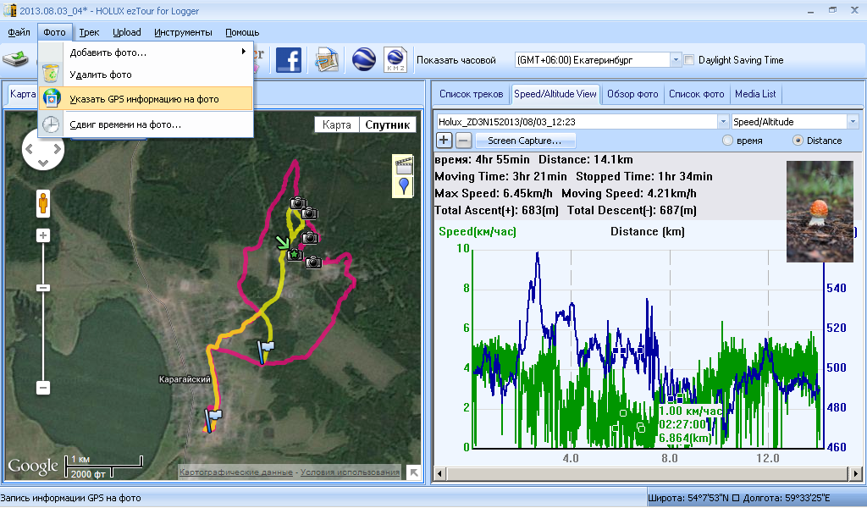Choose Сдвиг времени на фото menu entry
The image size is (867, 508).
[146, 124]
